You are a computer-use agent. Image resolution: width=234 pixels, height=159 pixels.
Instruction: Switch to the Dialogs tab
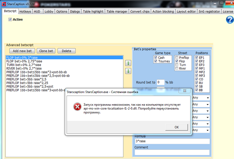(x=75, y=11)
